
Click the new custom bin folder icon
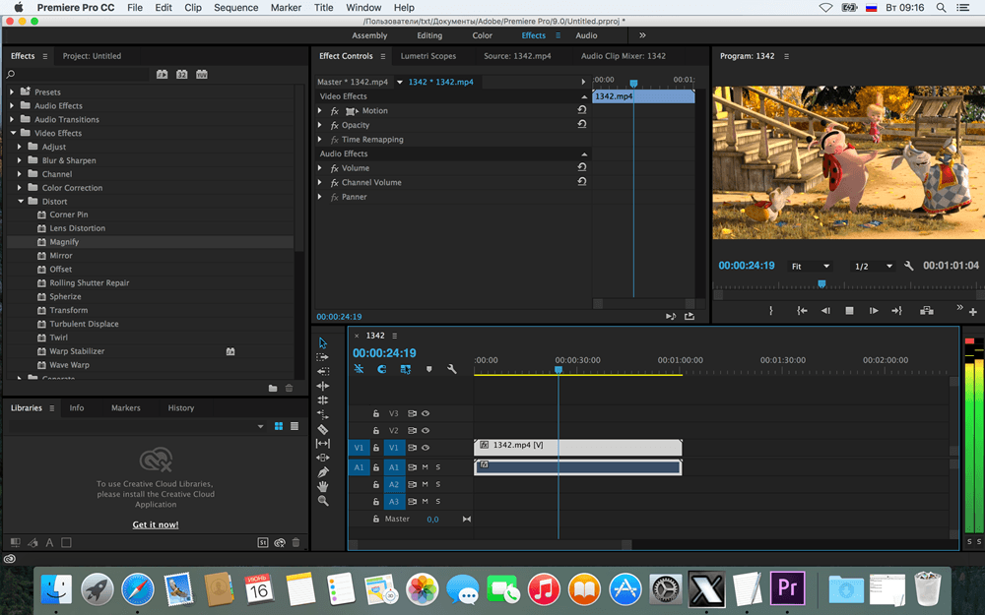click(x=273, y=388)
